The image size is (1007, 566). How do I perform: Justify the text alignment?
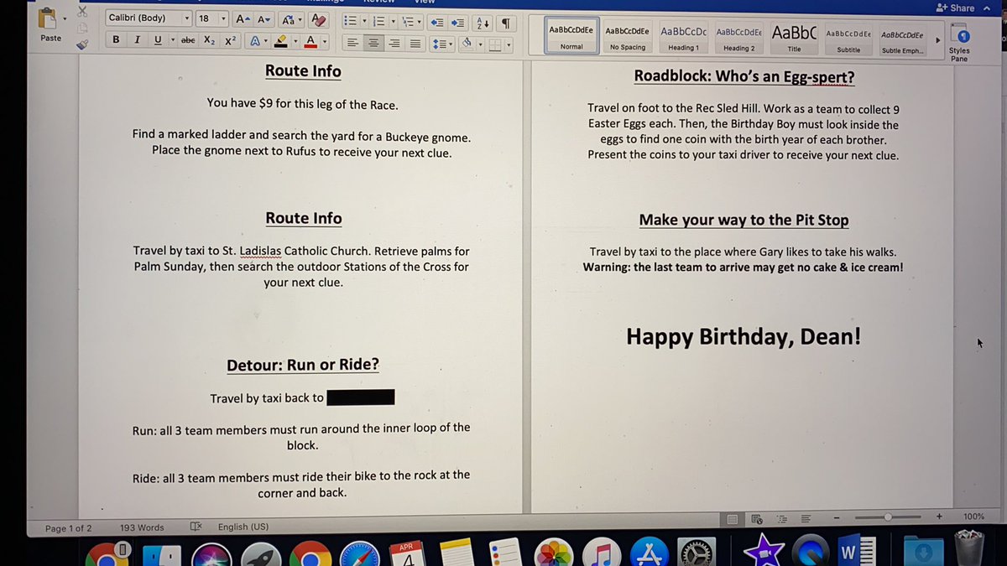[415, 44]
